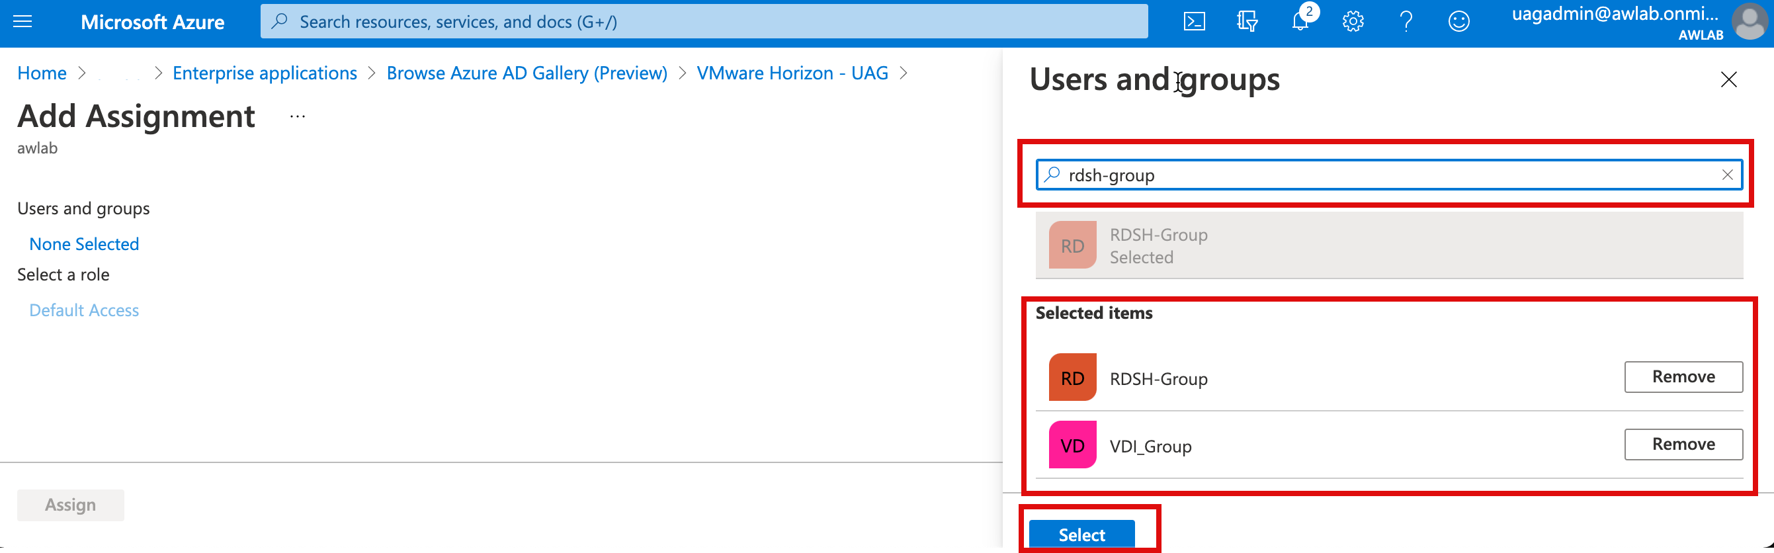Image resolution: width=1774 pixels, height=553 pixels.
Task: Open portal settings gear icon
Action: [x=1353, y=22]
